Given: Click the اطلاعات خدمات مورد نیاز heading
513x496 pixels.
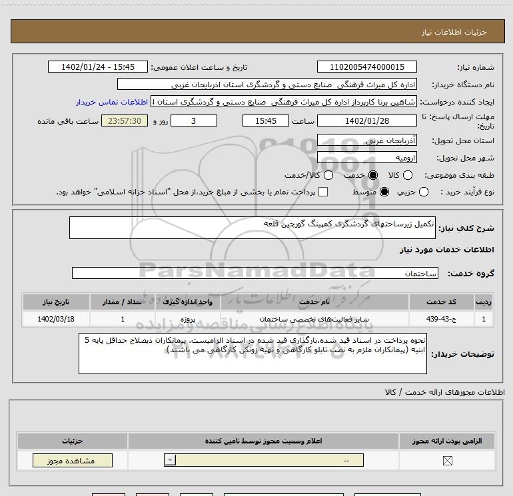Looking at the screenshot, I should pos(446,250).
